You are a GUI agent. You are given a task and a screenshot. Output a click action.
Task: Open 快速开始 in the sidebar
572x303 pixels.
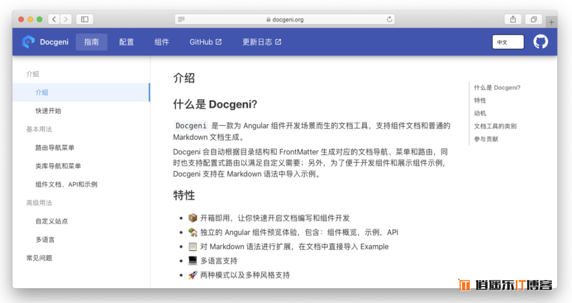(48, 111)
